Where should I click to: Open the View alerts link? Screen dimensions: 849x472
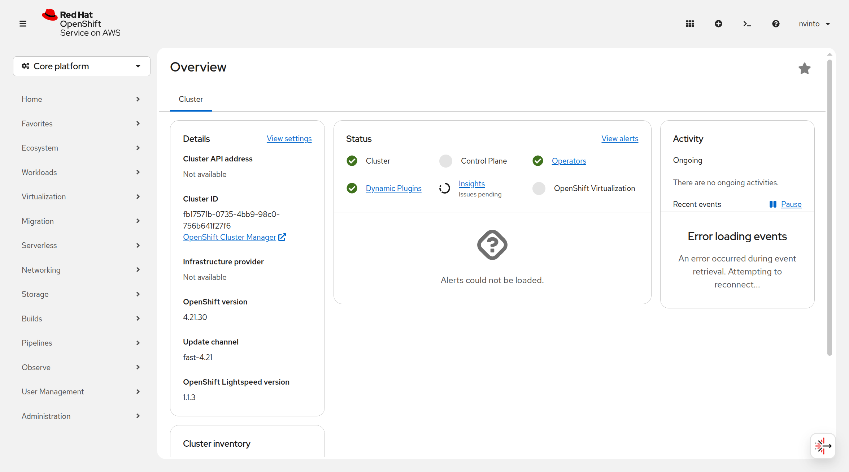point(620,139)
